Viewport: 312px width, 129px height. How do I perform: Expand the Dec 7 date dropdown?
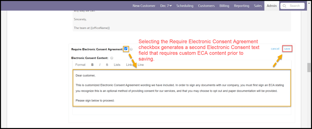(x=166, y=6)
